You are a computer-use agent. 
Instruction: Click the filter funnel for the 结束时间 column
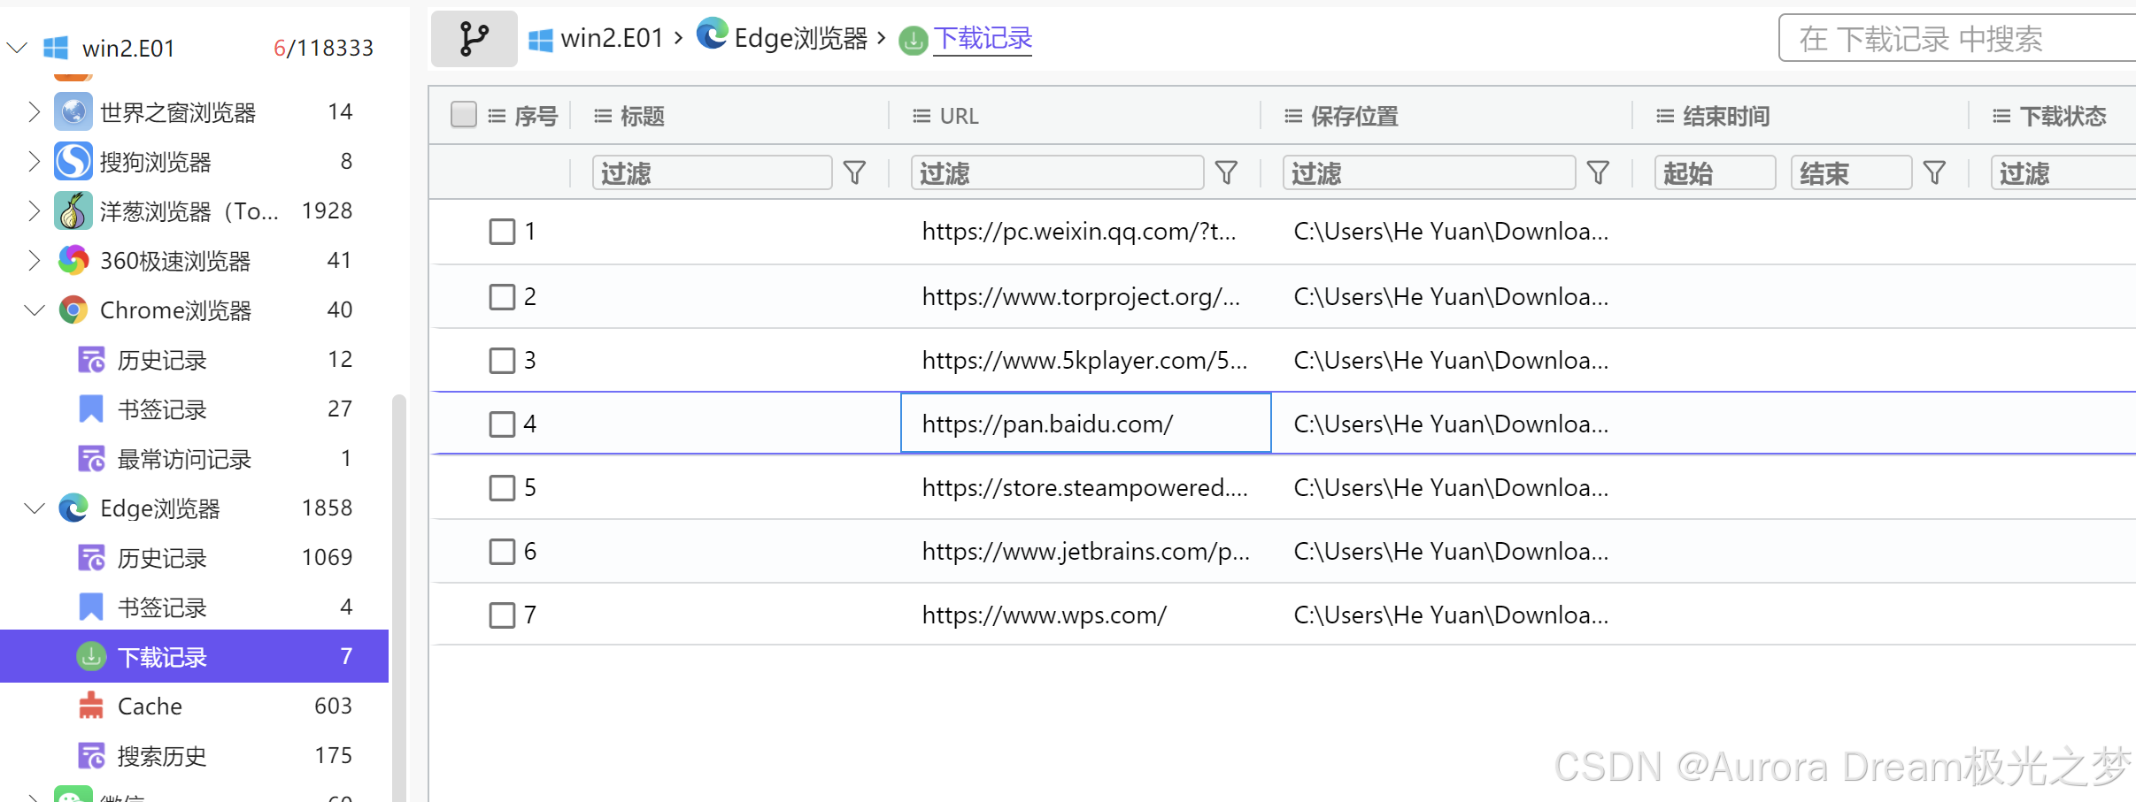point(1934,172)
